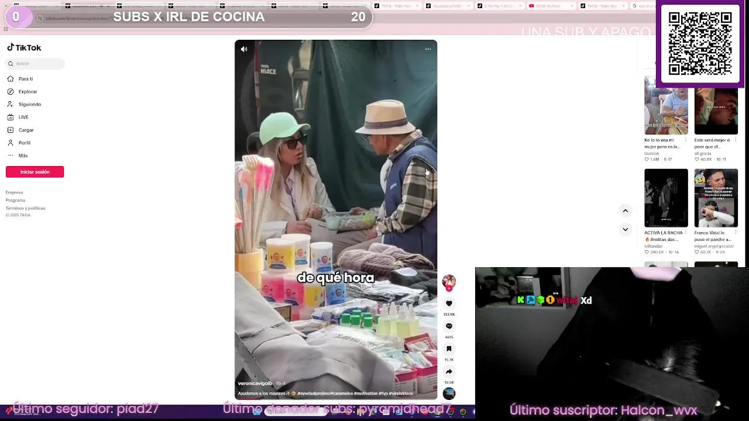Open the Empresa footer link
Viewport: 749px width, 421px height.
click(x=15, y=192)
